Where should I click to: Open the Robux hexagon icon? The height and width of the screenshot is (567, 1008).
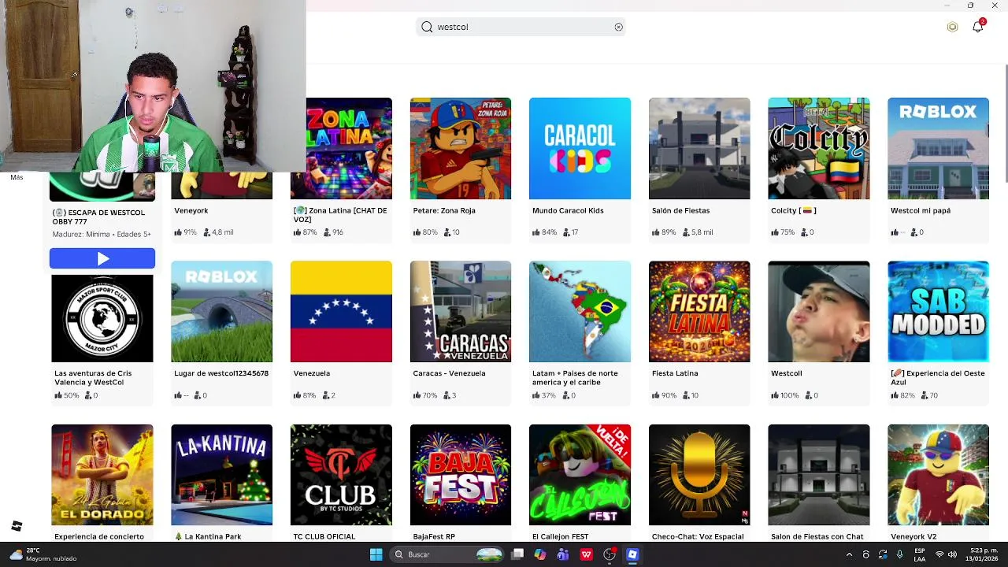tap(952, 27)
